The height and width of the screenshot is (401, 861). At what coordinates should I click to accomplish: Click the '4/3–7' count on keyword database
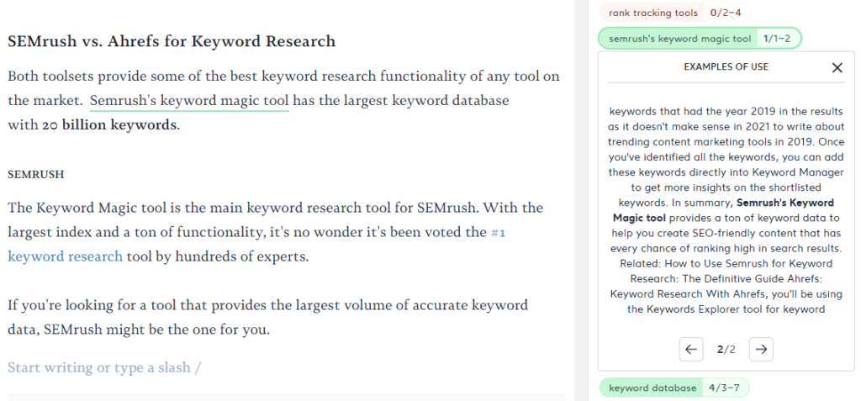(x=724, y=388)
